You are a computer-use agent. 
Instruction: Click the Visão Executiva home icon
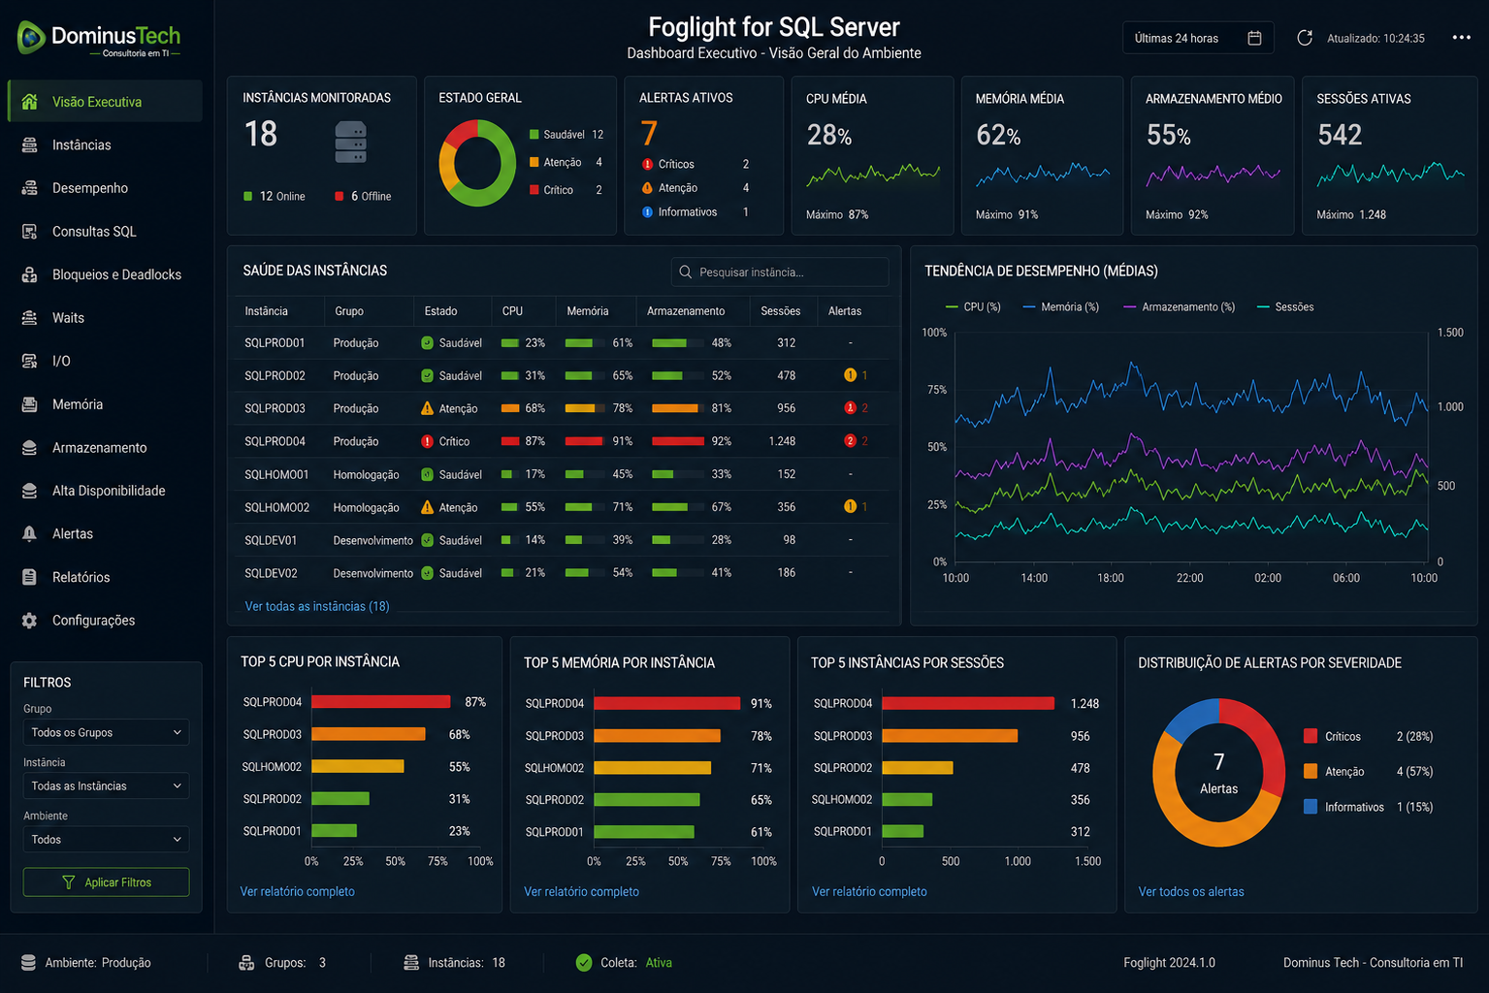pos(30,102)
